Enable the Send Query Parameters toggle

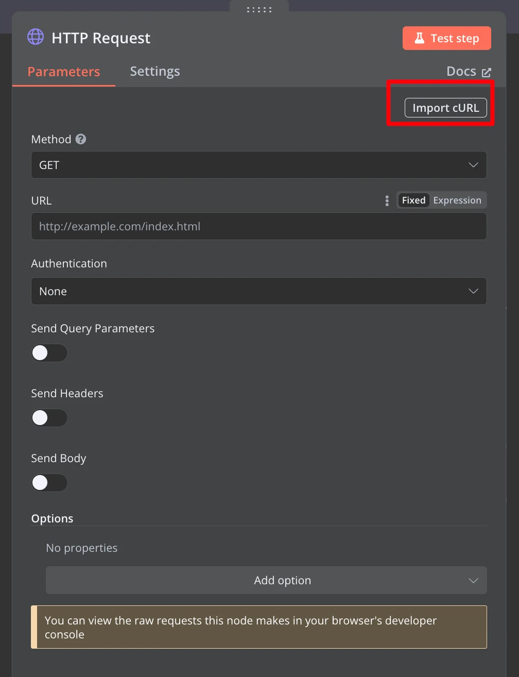tap(49, 353)
